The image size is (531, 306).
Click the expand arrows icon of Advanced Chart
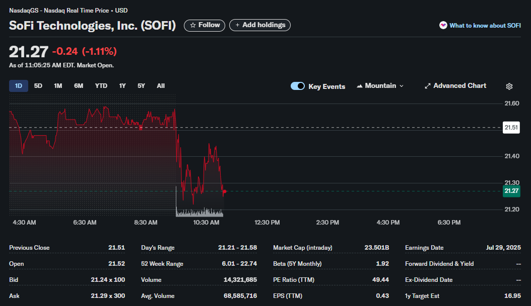click(x=427, y=86)
